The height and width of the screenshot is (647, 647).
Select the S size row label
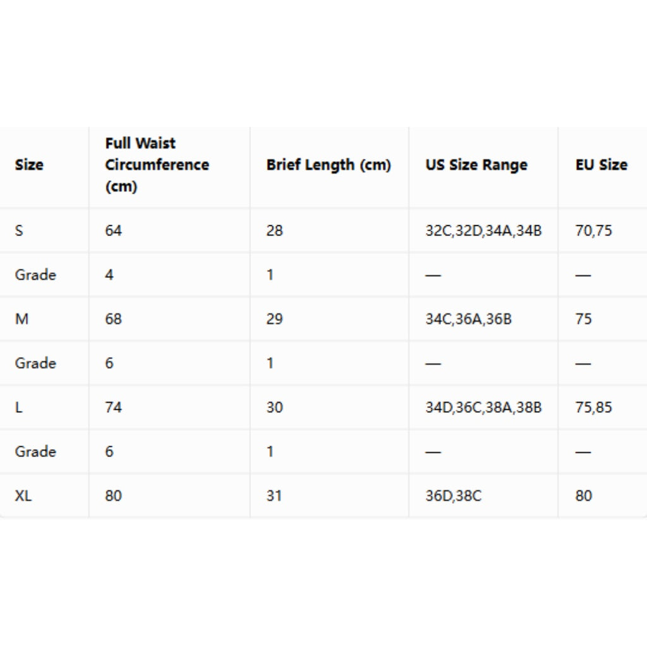click(x=19, y=230)
